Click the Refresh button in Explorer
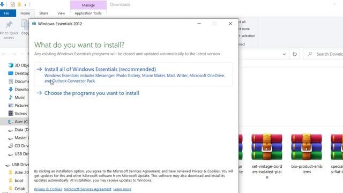Screen dimensions: 343x193 [295, 54]
